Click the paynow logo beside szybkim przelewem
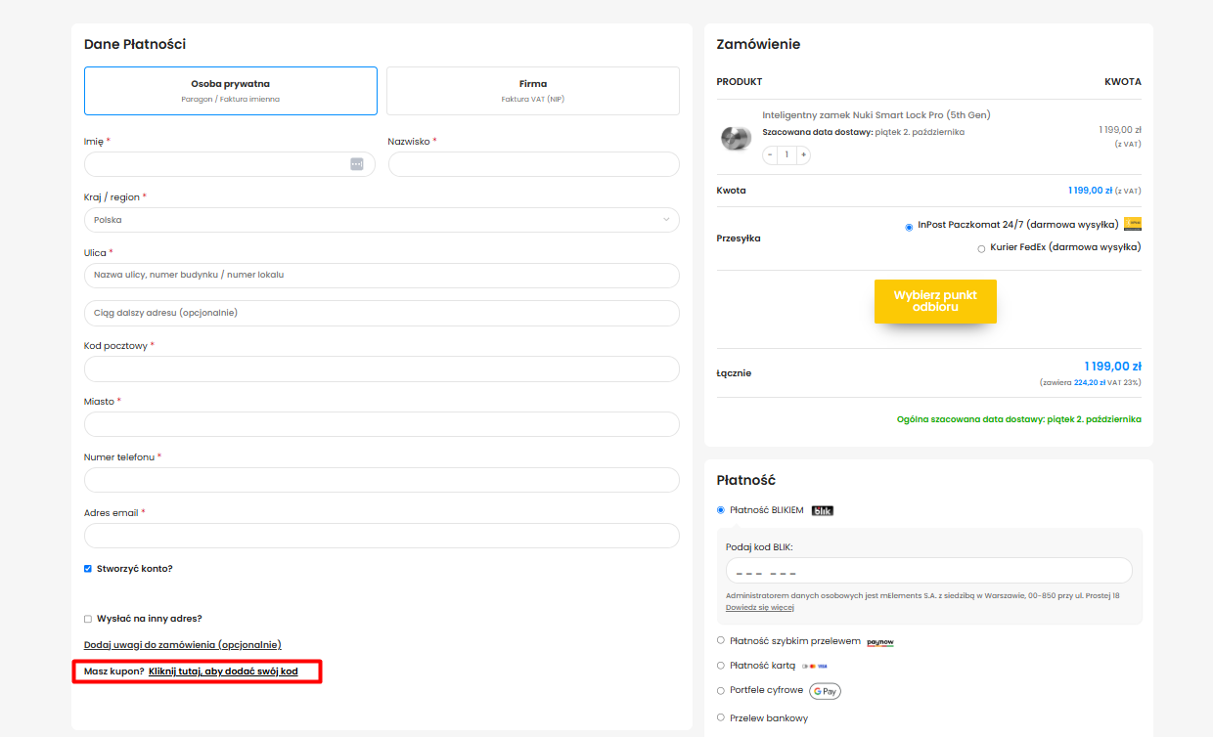 [880, 642]
